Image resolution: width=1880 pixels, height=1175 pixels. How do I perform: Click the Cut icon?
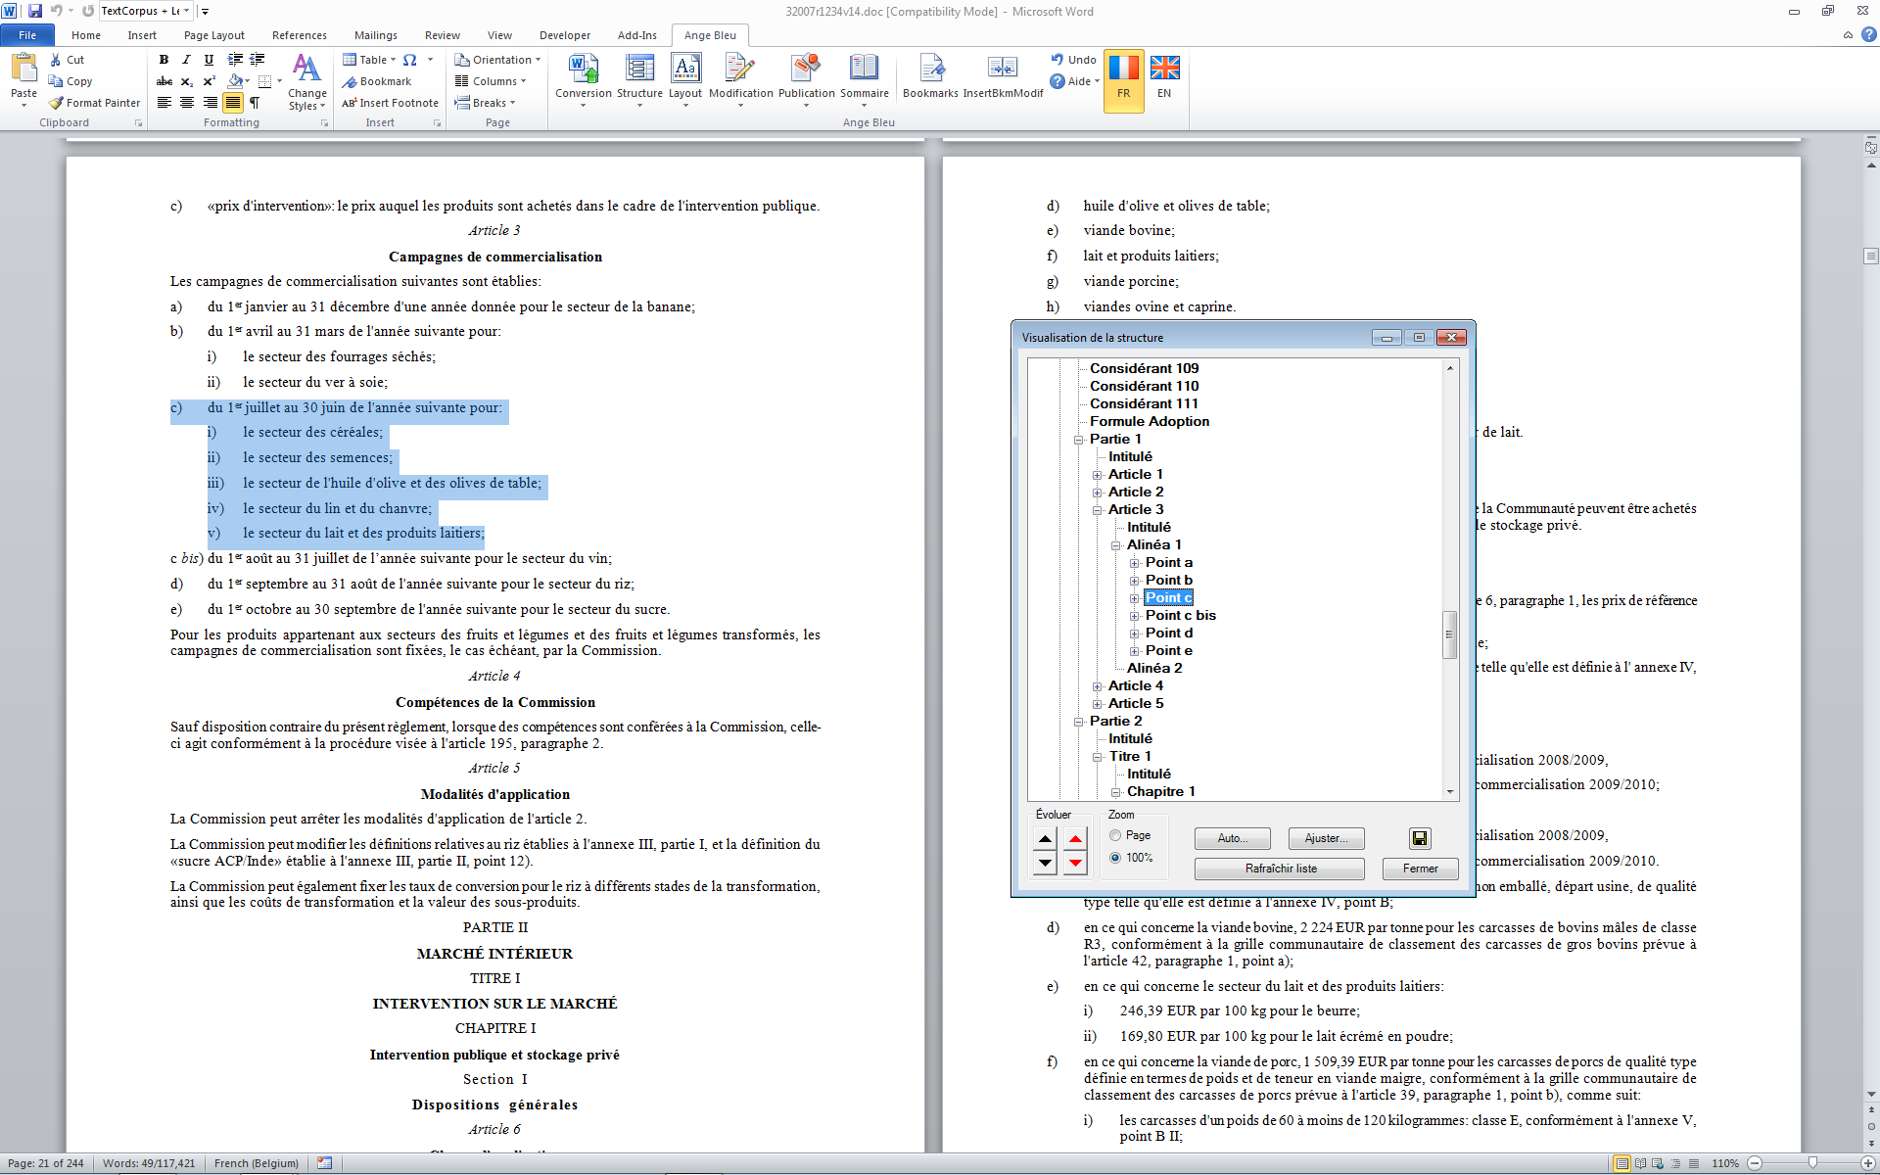[x=56, y=60]
